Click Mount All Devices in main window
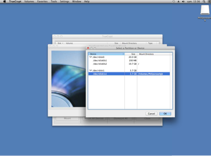This screenshot has height=156, width=211. [94, 118]
